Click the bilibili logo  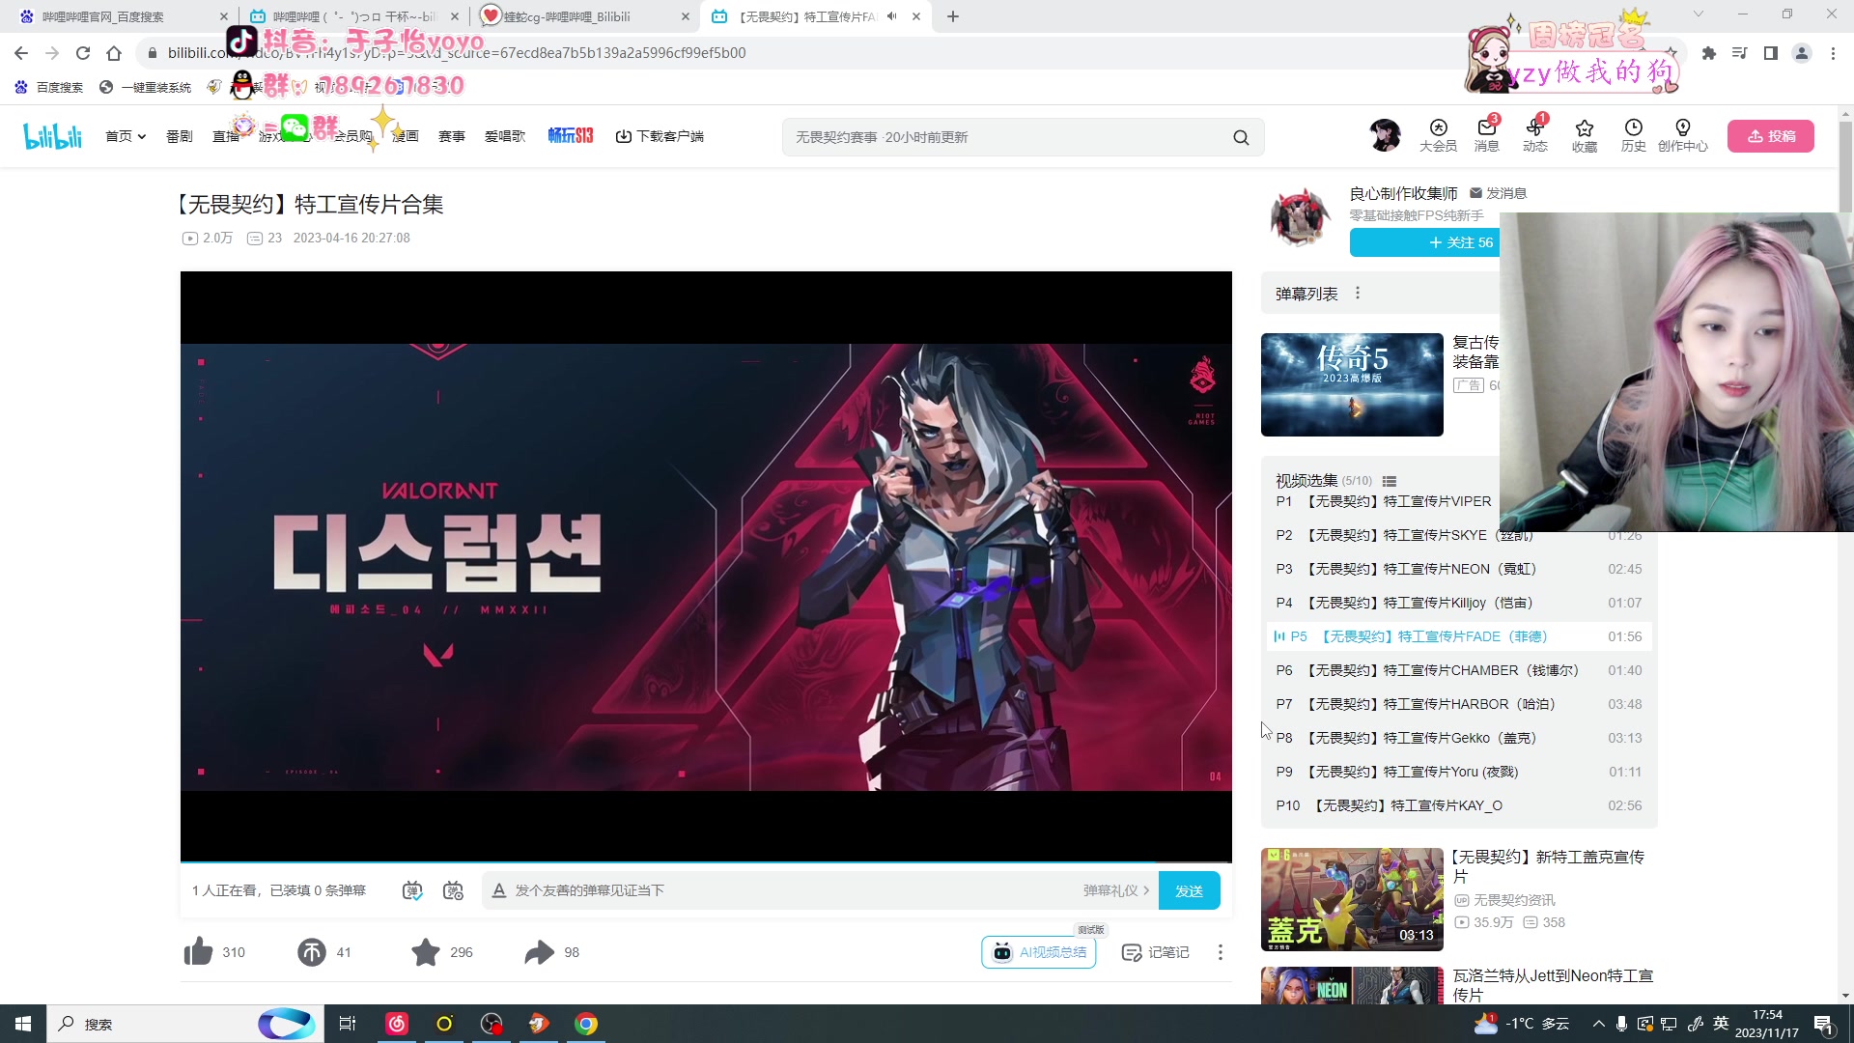point(53,136)
